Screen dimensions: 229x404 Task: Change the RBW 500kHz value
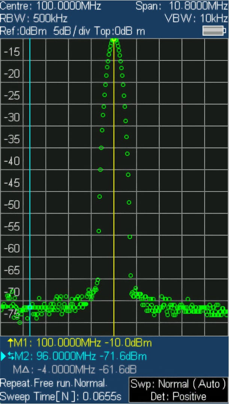pos(34,18)
